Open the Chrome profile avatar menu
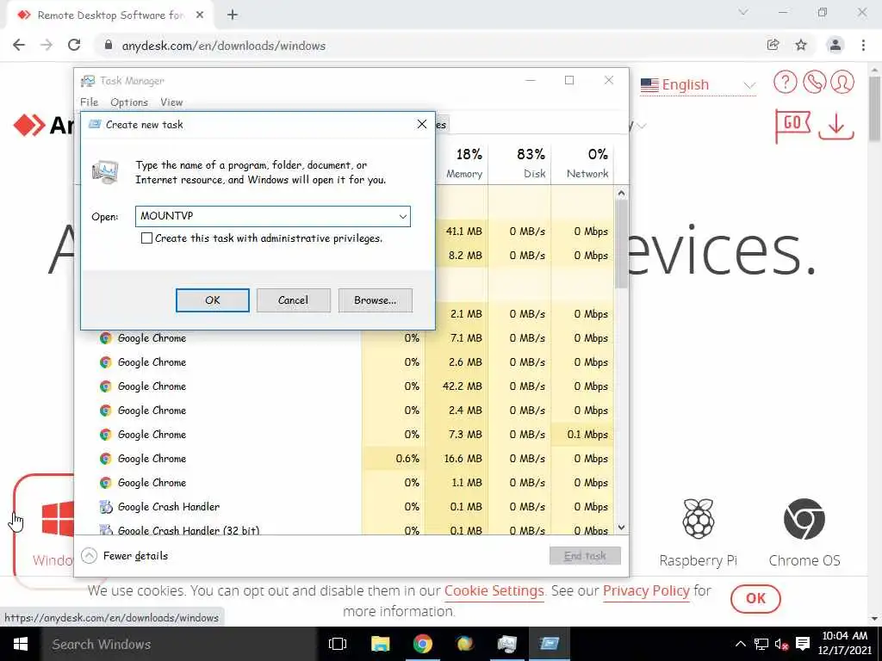The image size is (882, 661). (835, 46)
